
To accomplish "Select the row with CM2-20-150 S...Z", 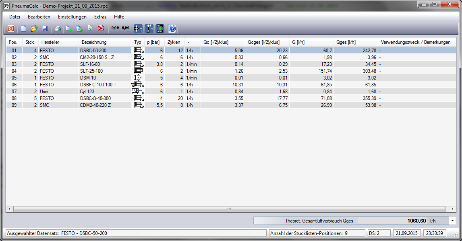I will tap(231, 57).
